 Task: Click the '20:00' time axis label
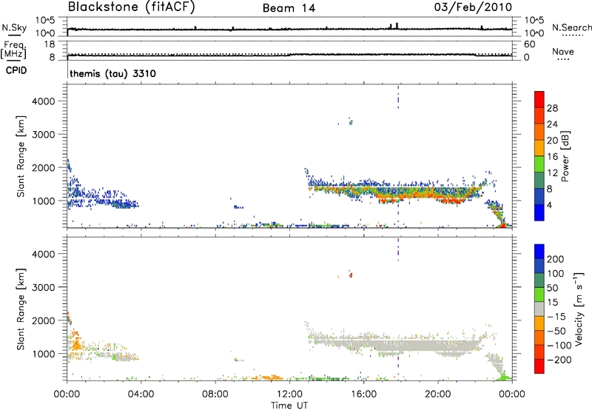[x=437, y=394]
